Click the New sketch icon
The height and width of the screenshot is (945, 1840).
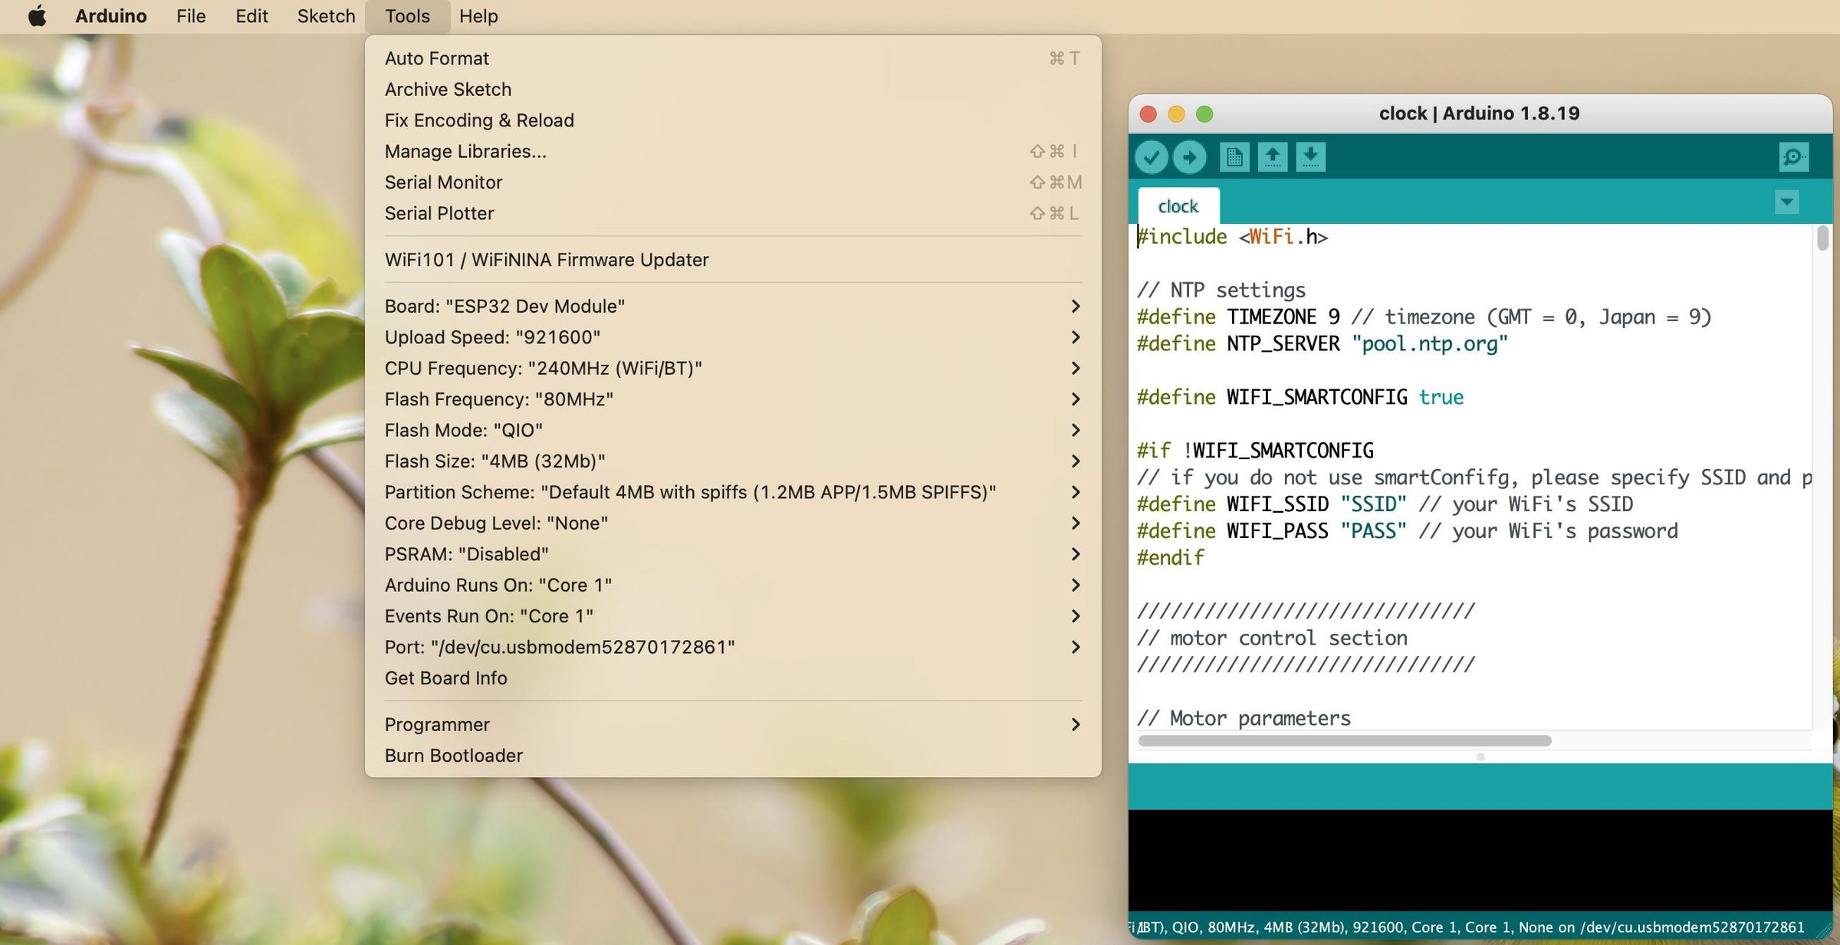point(1234,158)
